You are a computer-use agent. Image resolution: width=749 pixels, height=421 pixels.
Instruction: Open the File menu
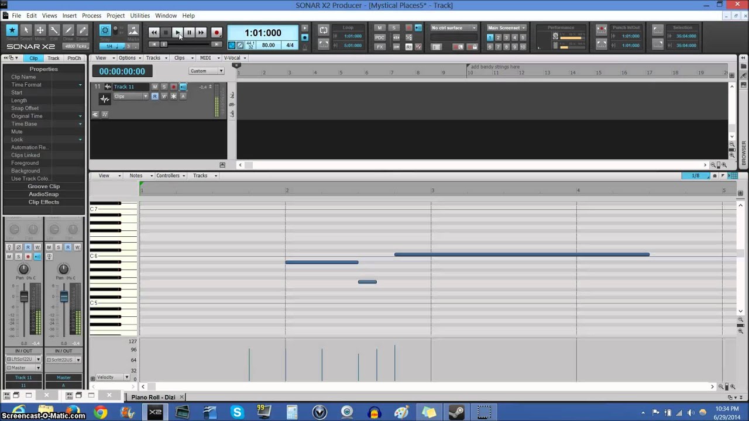coord(16,15)
